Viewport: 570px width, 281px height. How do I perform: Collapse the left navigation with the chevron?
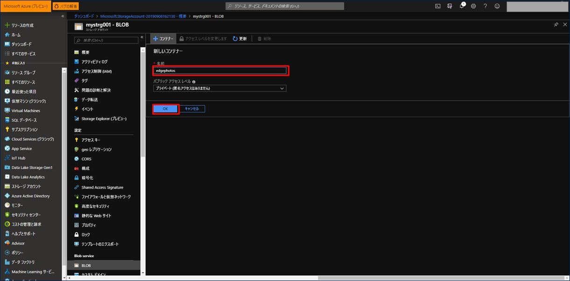point(62,15)
